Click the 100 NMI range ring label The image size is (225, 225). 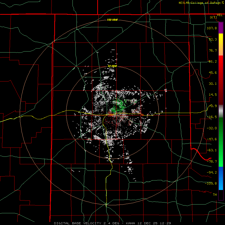click(112, 20)
